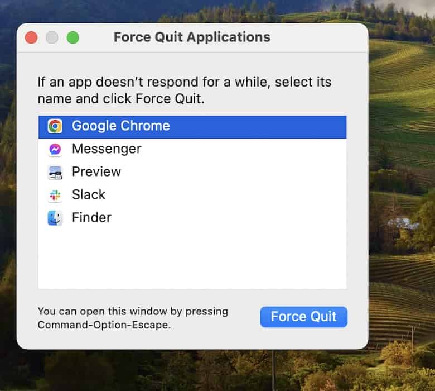This screenshot has height=391, width=435.
Task: Close the Force Quit Applications window
Action: coord(31,37)
